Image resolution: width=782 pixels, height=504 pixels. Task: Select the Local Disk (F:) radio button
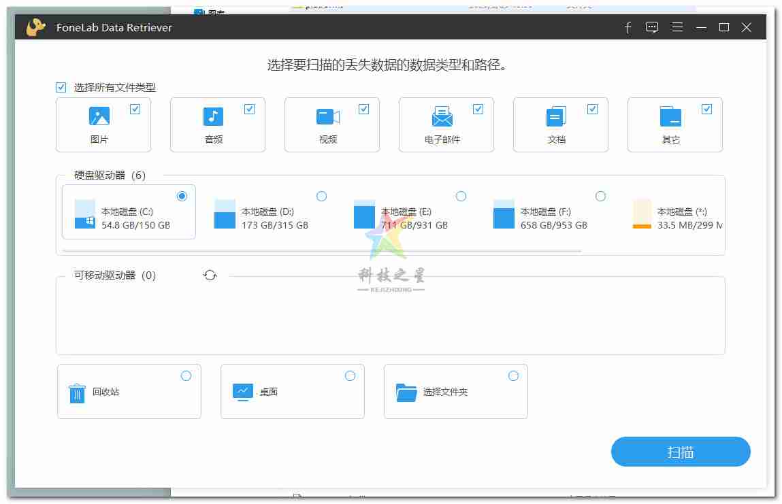pos(600,197)
